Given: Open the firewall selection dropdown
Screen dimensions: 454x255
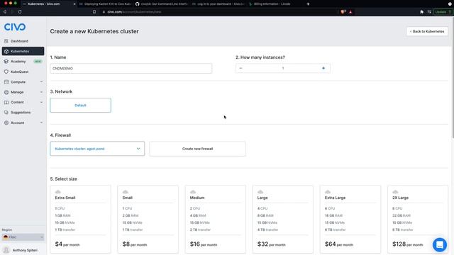Looking at the screenshot, I should [97, 149].
